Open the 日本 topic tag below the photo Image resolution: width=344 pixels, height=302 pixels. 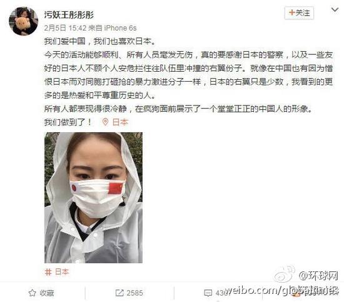(x=62, y=272)
